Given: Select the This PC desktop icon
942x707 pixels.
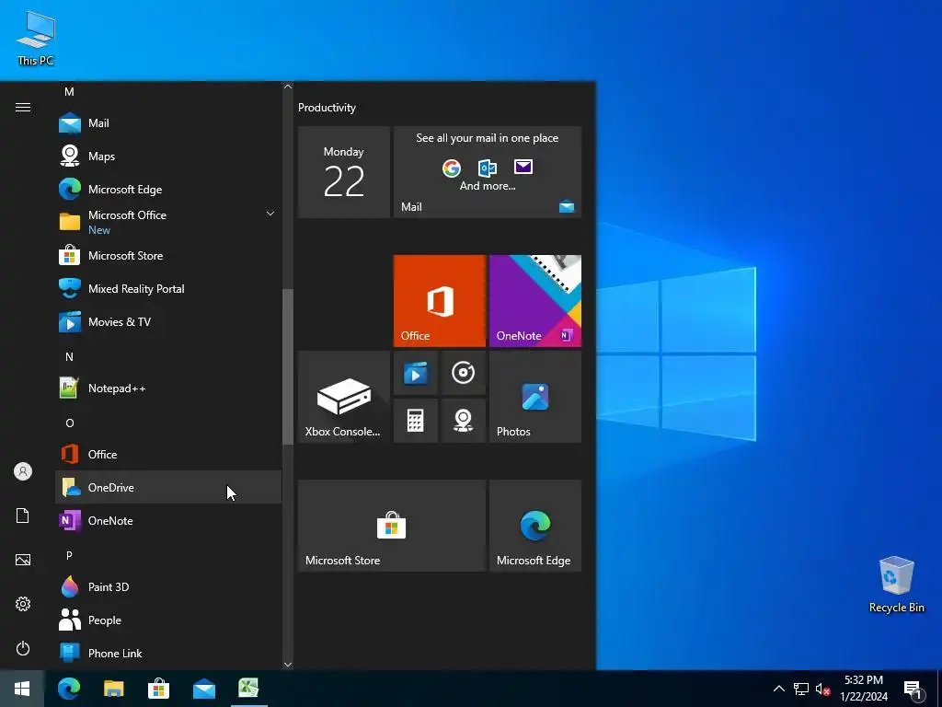Looking at the screenshot, I should point(36,38).
